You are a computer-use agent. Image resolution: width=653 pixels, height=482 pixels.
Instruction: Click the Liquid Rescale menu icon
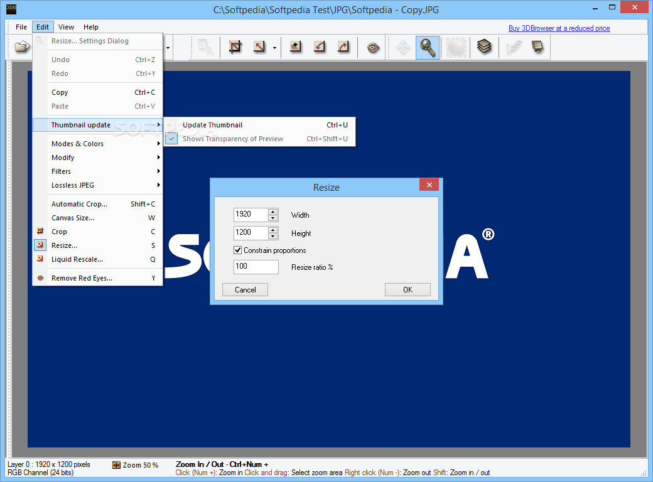point(40,259)
